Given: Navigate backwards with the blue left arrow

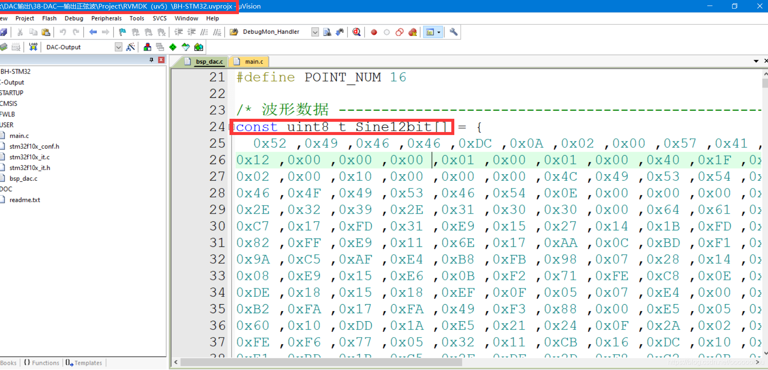Looking at the screenshot, I should (x=93, y=32).
